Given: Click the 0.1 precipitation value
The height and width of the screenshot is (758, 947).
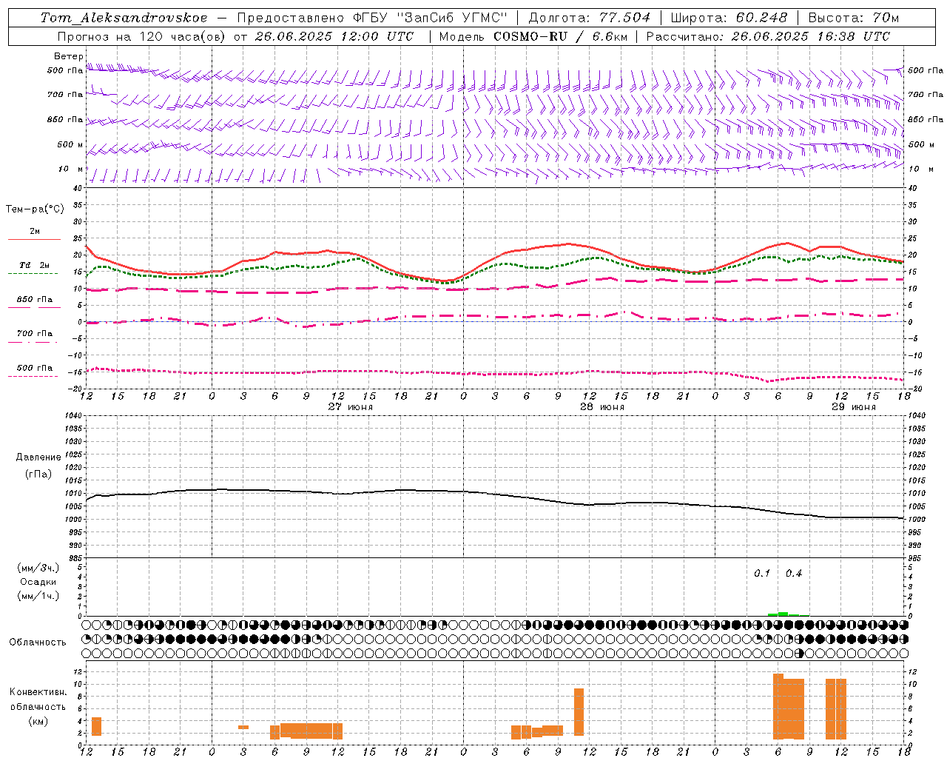Looking at the screenshot, I should click(762, 574).
